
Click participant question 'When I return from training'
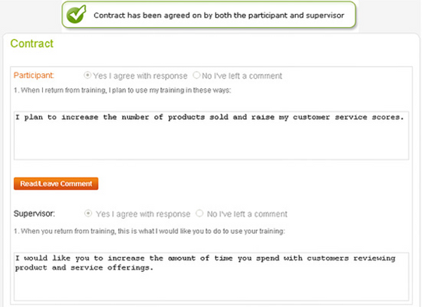coord(122,90)
